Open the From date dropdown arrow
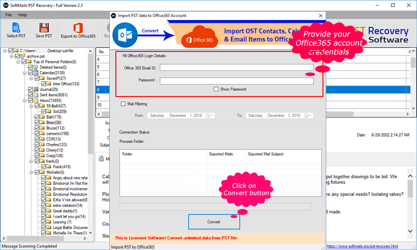 [x=212, y=115]
